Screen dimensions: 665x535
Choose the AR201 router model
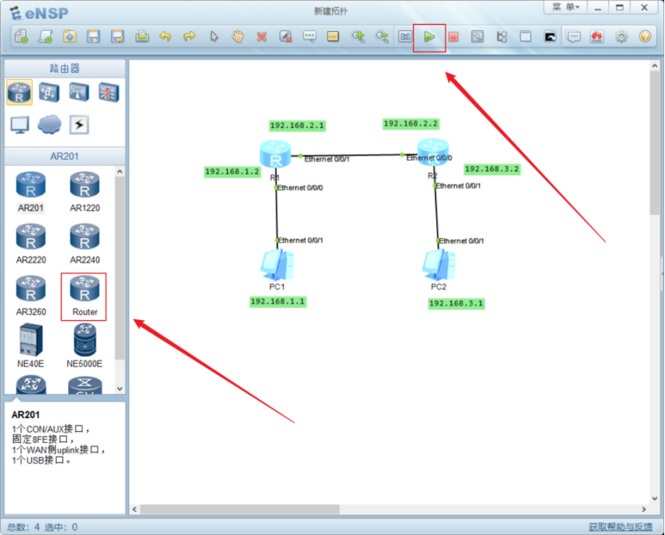pyautogui.click(x=30, y=192)
